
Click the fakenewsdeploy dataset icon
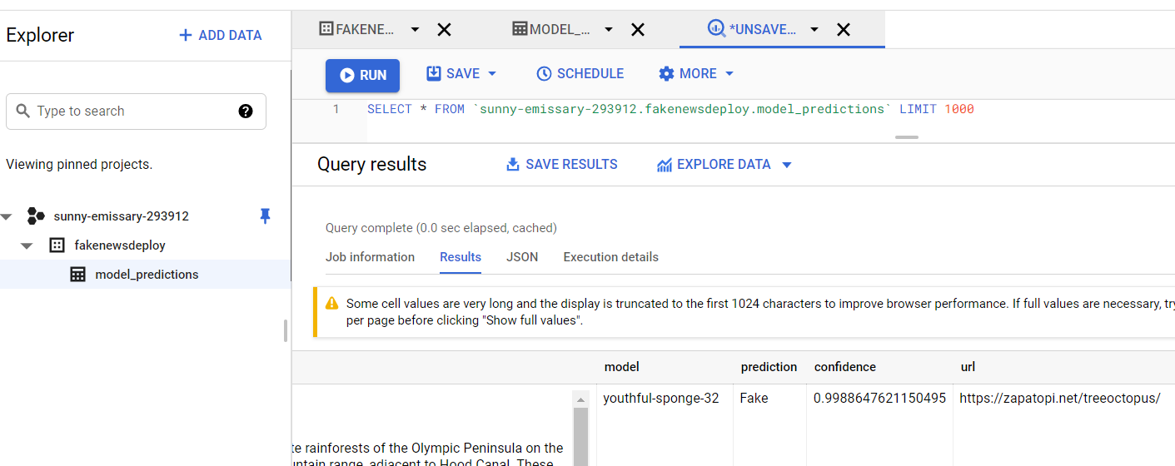click(x=57, y=245)
